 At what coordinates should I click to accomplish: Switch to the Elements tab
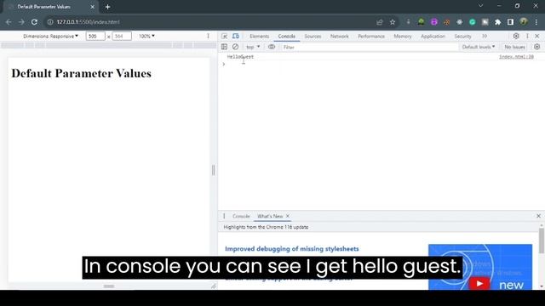pos(259,36)
